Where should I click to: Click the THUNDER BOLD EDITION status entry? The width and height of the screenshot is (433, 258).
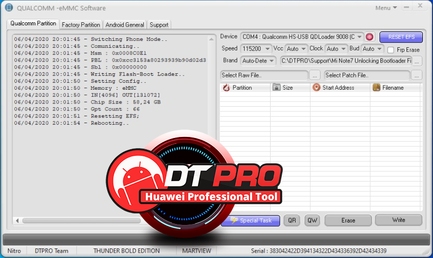point(126,251)
